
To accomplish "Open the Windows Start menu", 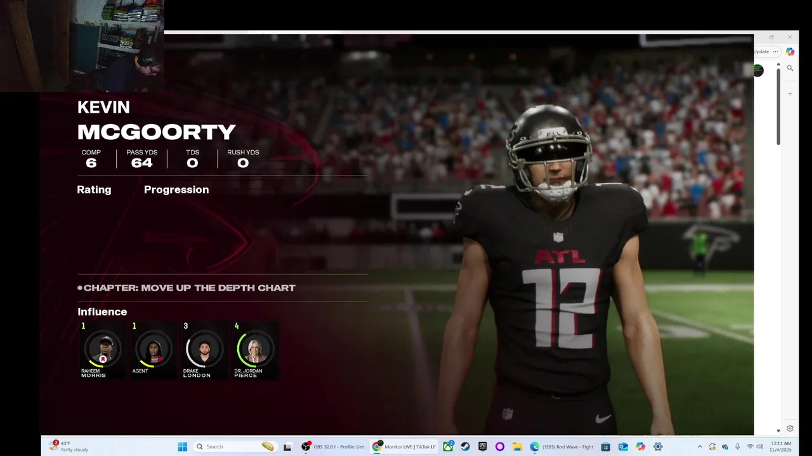I will (x=182, y=446).
